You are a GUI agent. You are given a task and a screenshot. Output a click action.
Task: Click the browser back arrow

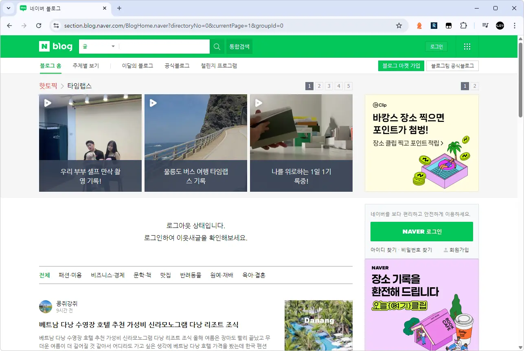(9, 25)
